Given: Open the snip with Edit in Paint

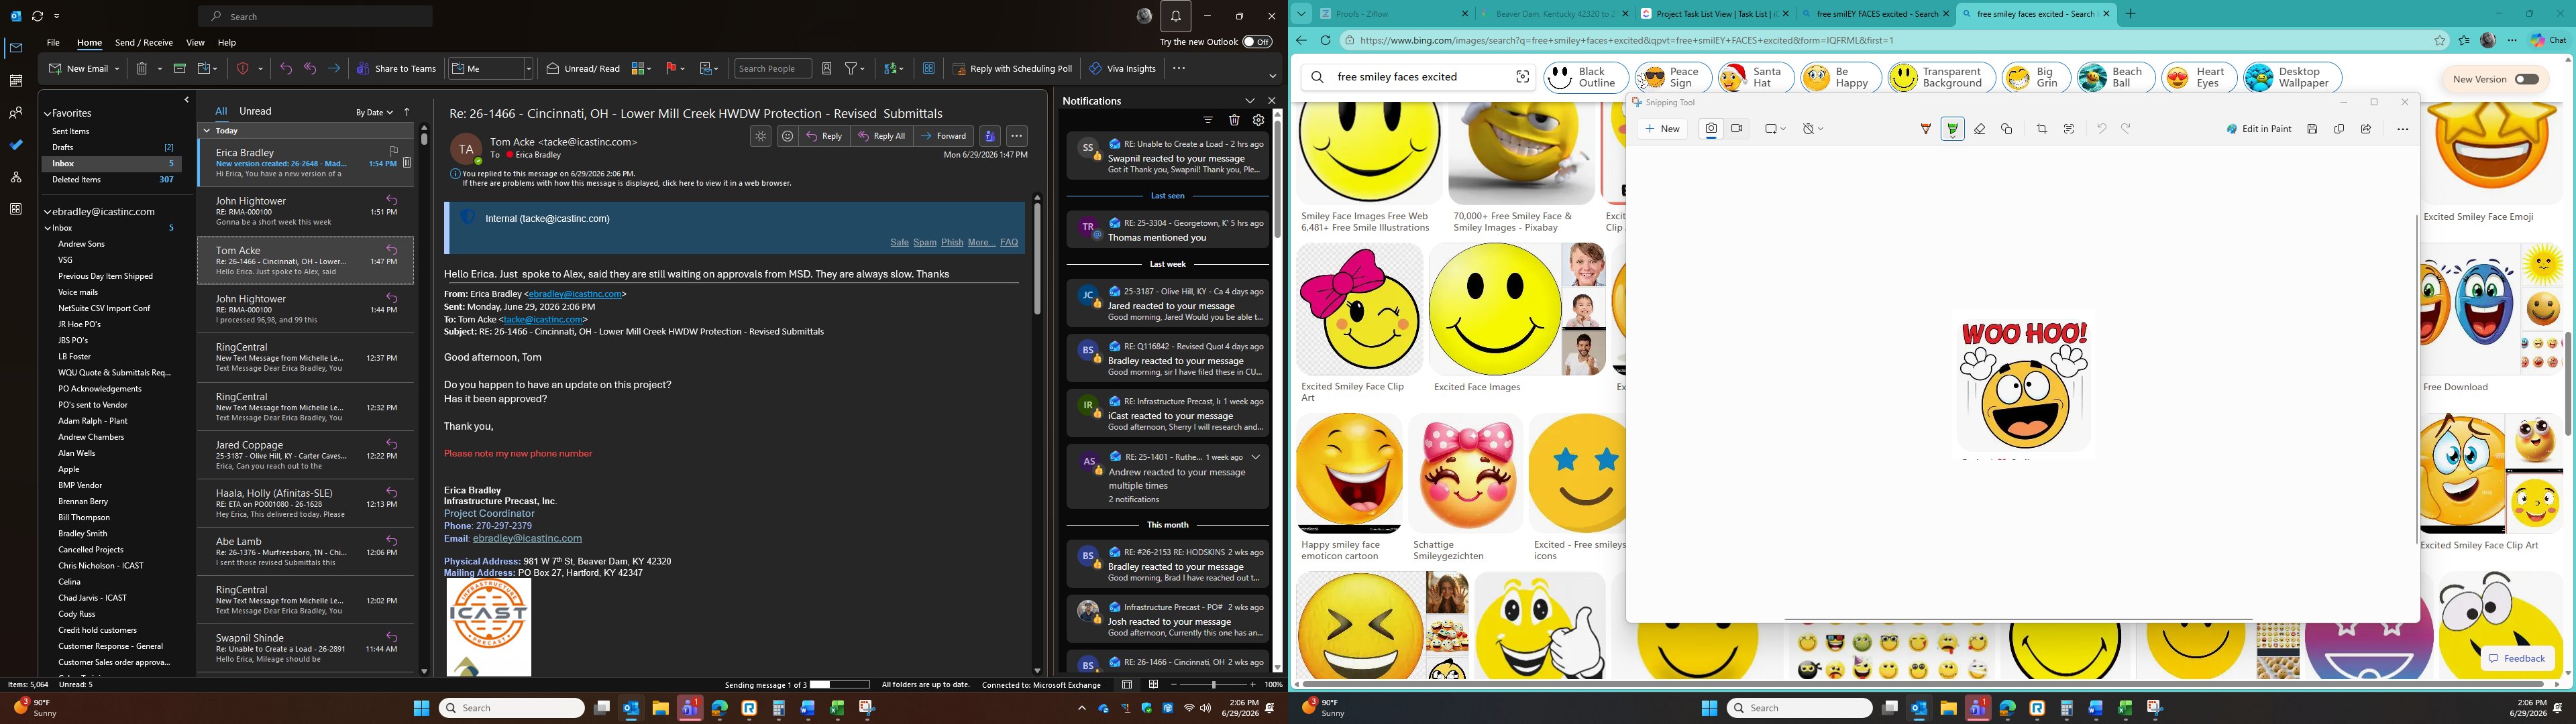Looking at the screenshot, I should pos(2258,129).
